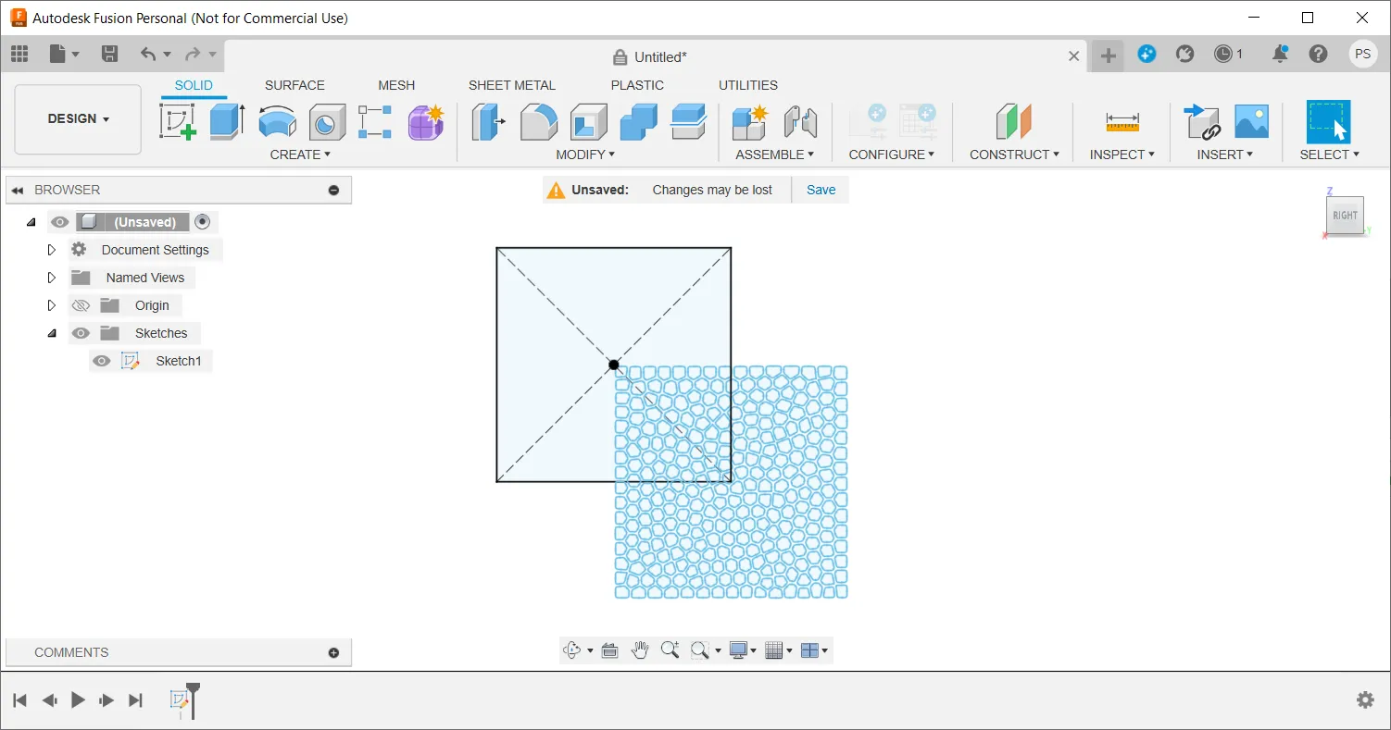Choose the Revolve tool
Image resolution: width=1391 pixels, height=730 pixels.
pos(277,121)
